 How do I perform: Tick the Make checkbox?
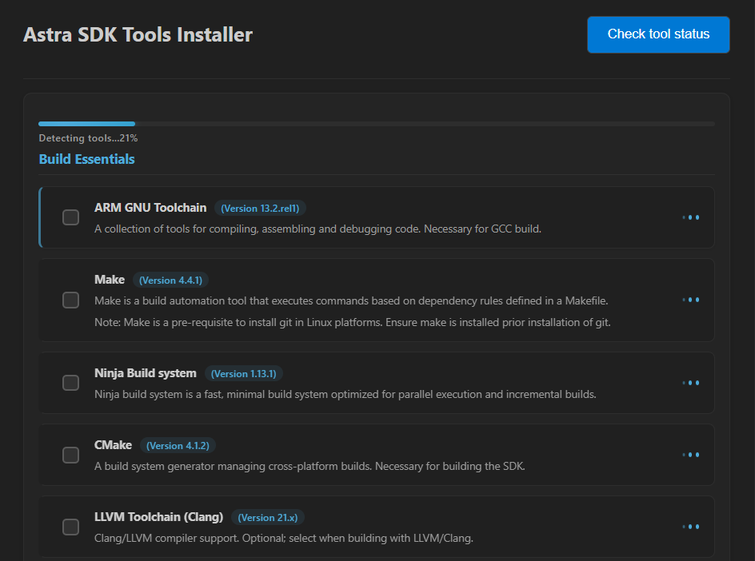pos(70,300)
